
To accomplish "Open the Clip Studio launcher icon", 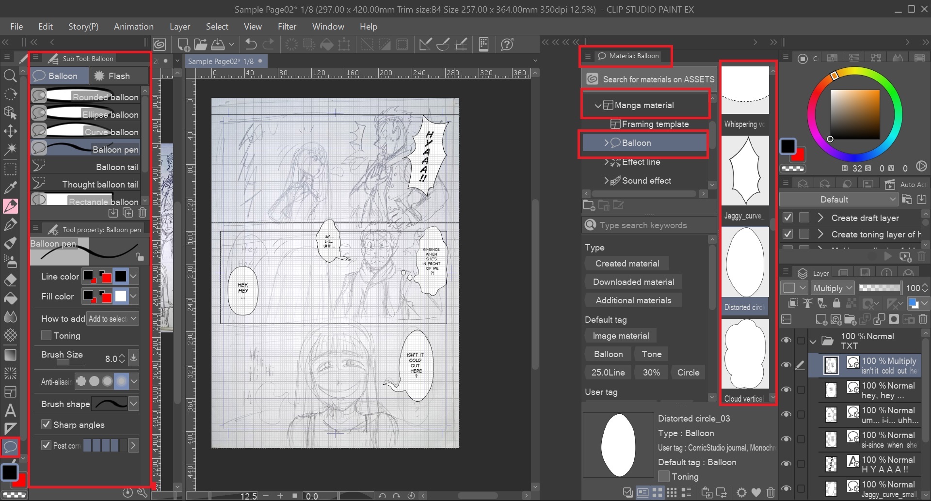I will (160, 45).
